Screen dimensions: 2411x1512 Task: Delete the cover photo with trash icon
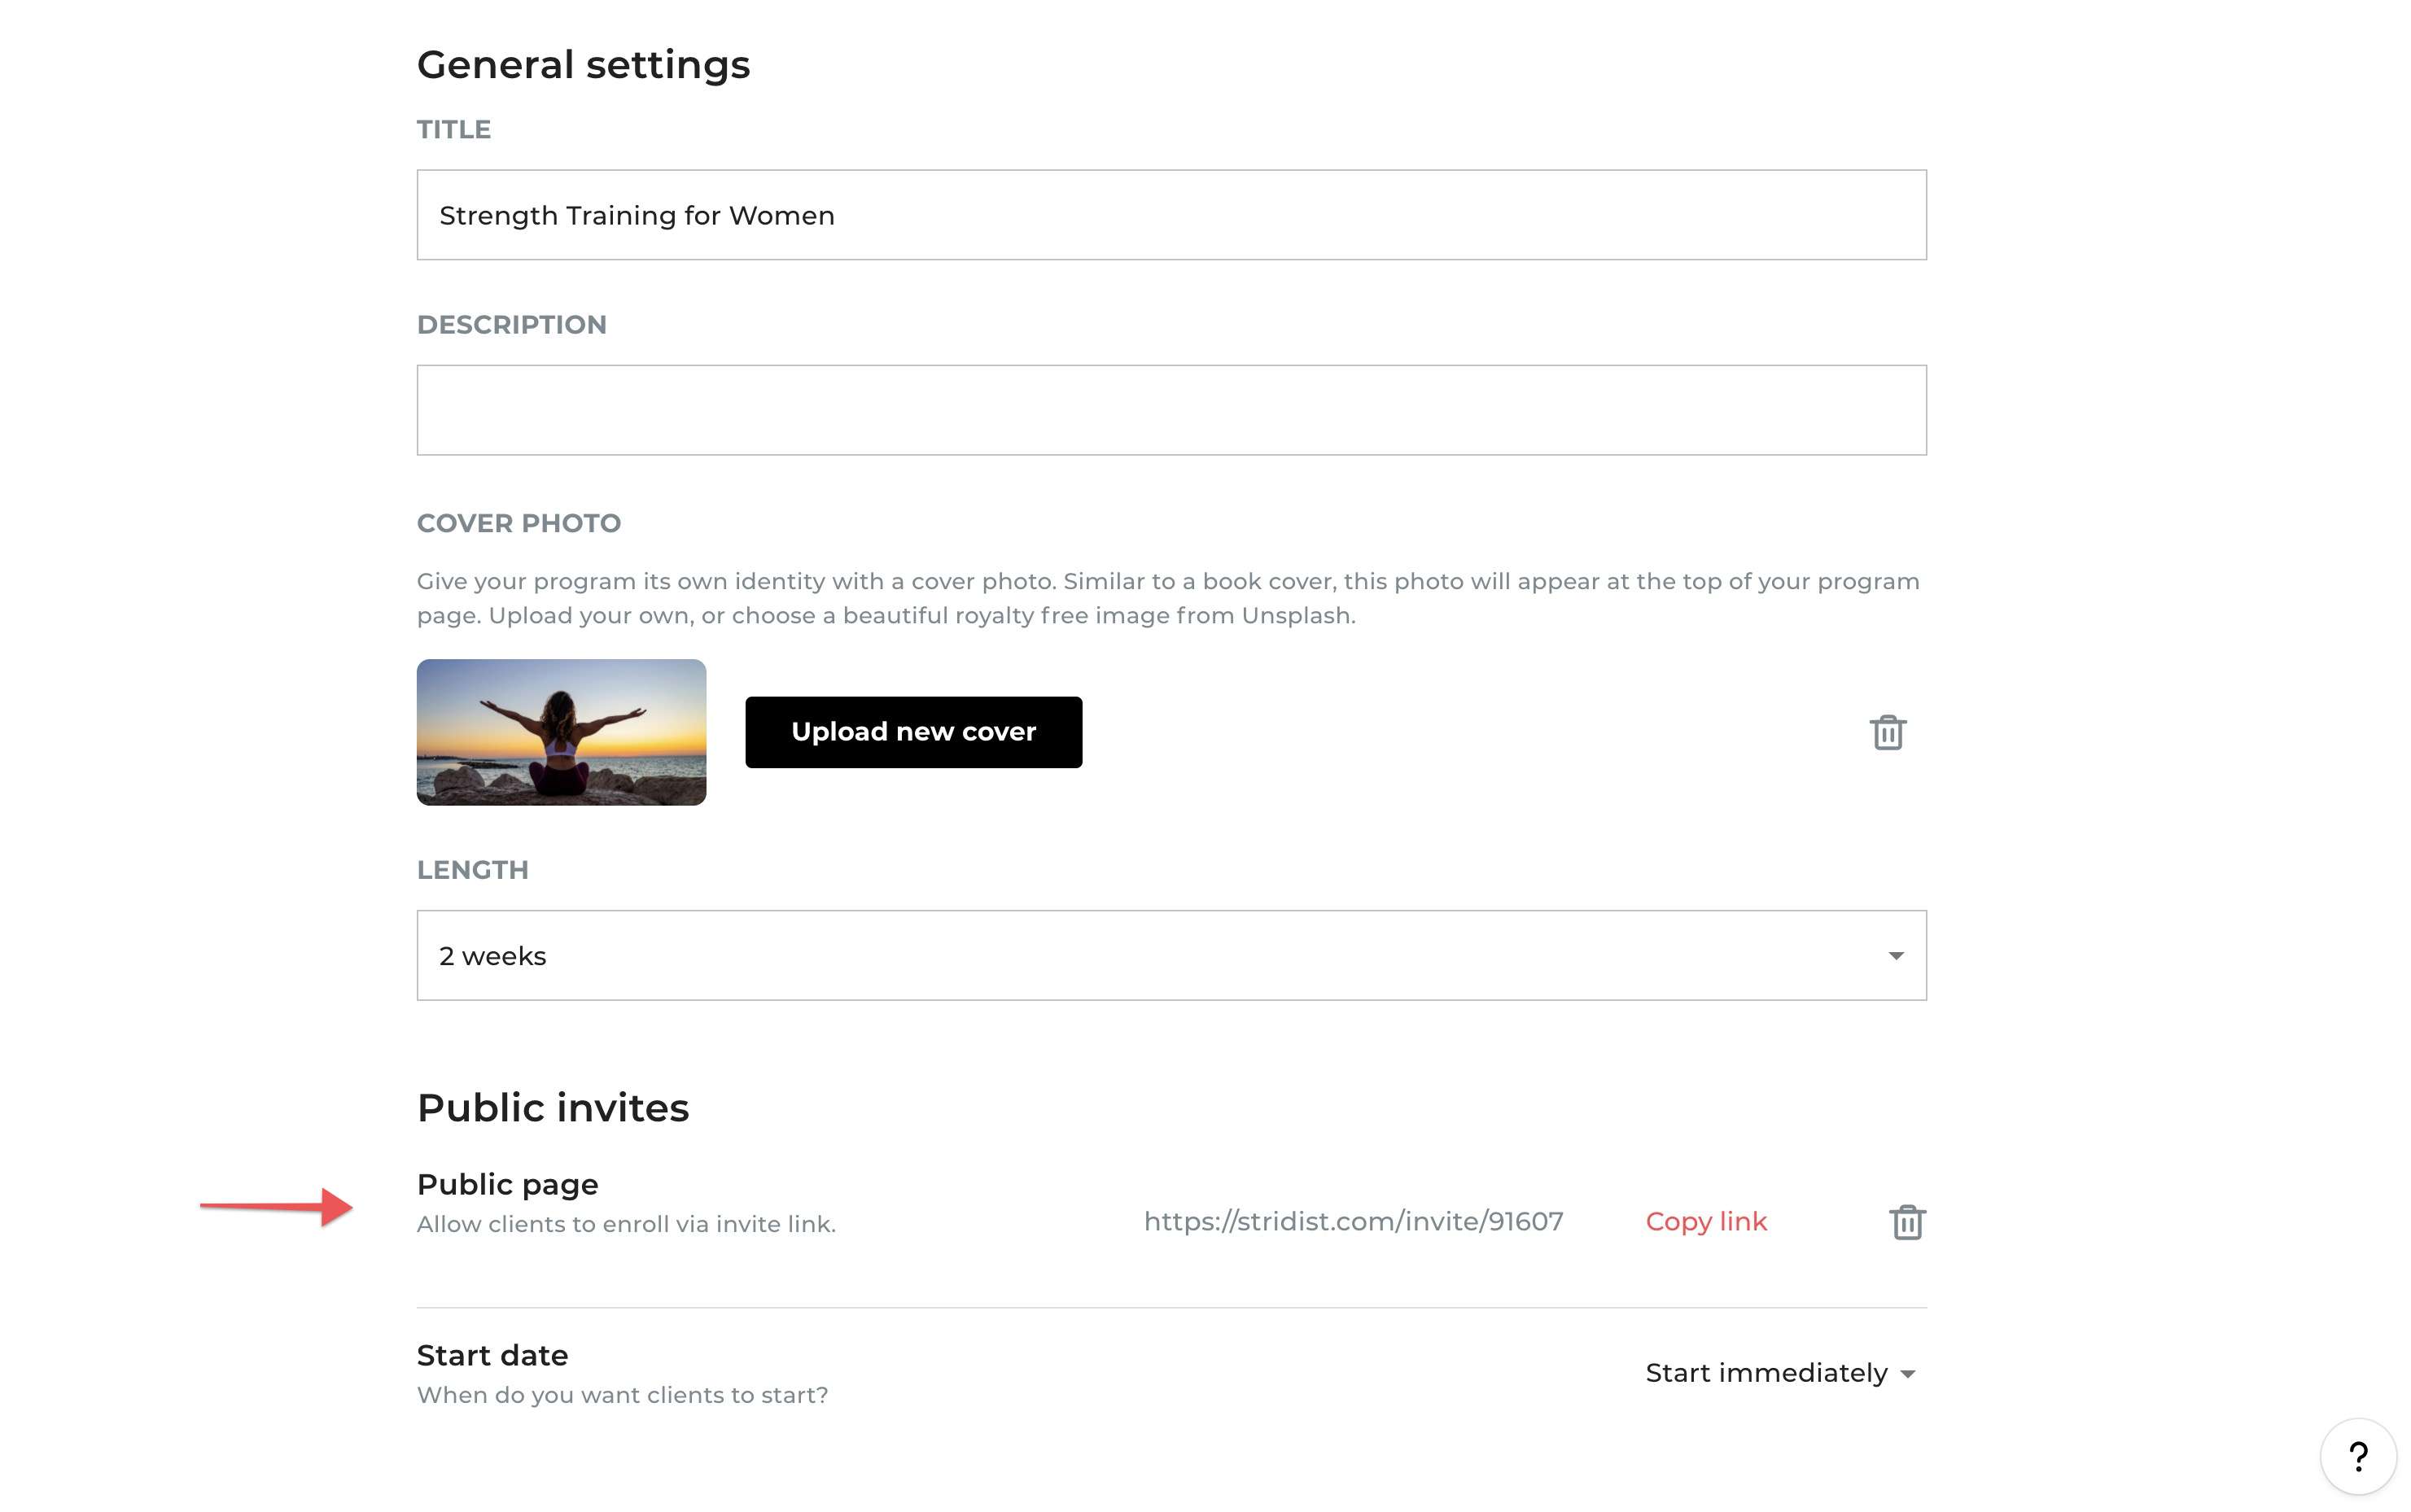(x=1887, y=732)
